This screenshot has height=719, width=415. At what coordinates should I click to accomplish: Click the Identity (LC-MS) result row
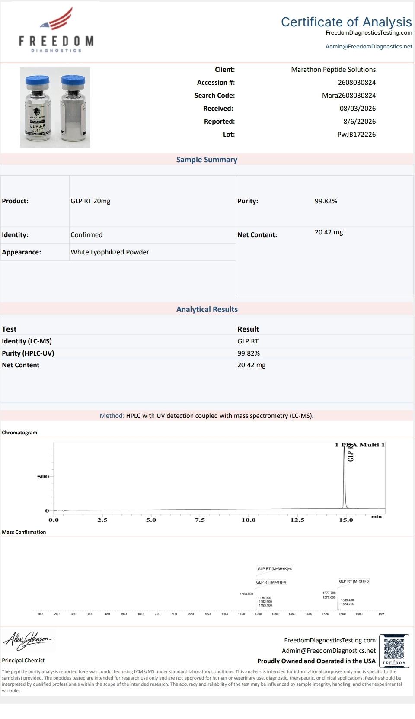pos(207,341)
